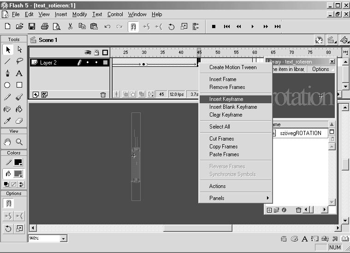Click Add Layer button

(36, 94)
